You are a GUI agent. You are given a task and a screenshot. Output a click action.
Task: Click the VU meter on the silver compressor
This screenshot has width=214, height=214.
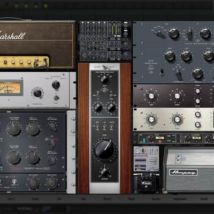(10, 87)
